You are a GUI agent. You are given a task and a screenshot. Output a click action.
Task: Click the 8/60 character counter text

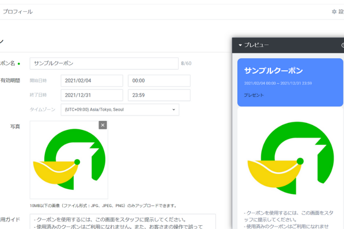point(186,64)
